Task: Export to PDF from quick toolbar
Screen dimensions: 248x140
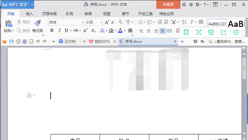Action: tap(18, 42)
